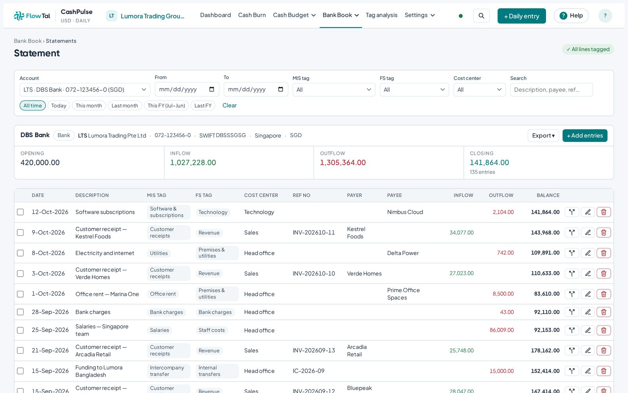Expand the Settings navigation menu
The width and height of the screenshot is (628, 393).
[x=420, y=15]
